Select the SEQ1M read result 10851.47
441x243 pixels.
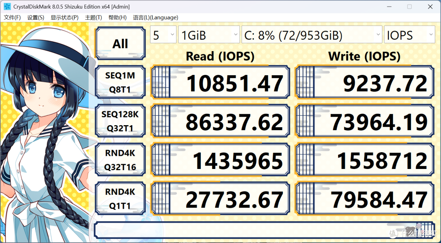pos(220,82)
